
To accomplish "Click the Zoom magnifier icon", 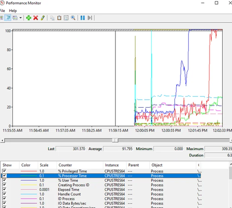I will point(73,18).
